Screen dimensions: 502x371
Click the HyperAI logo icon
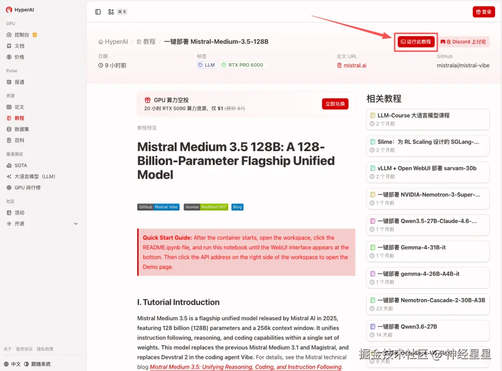pyautogui.click(x=9, y=10)
